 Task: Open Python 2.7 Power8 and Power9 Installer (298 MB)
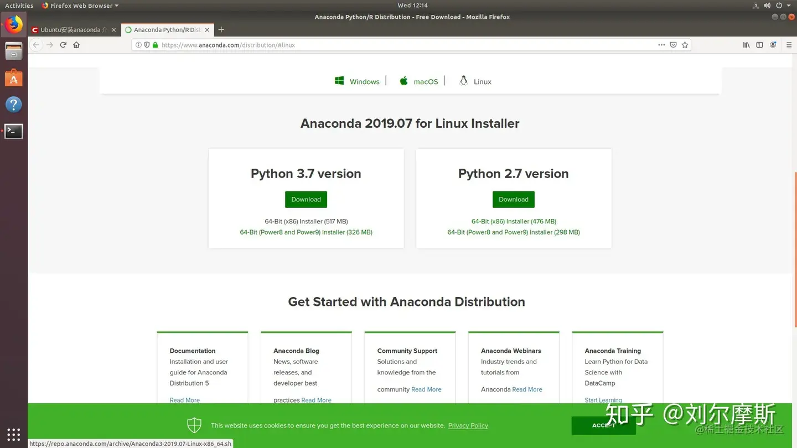click(x=514, y=232)
